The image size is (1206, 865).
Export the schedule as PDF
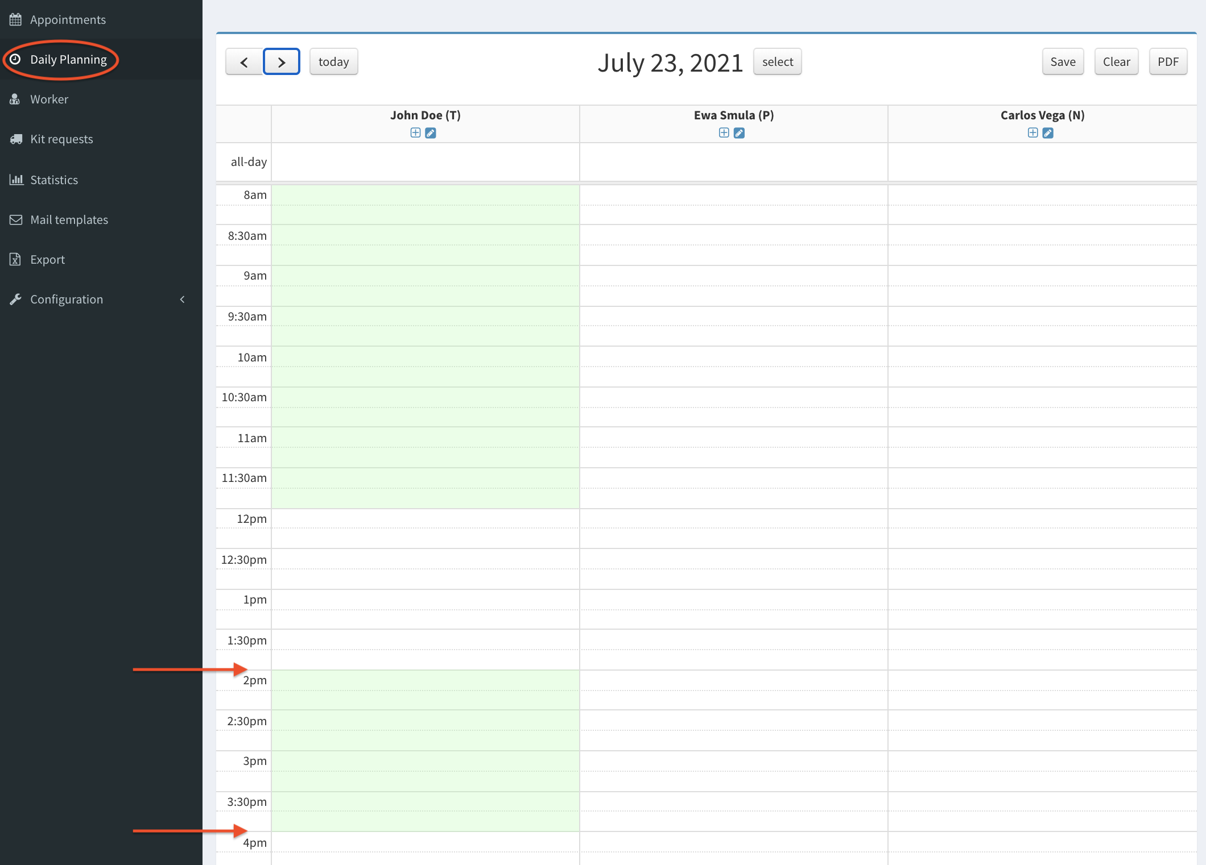(x=1168, y=62)
